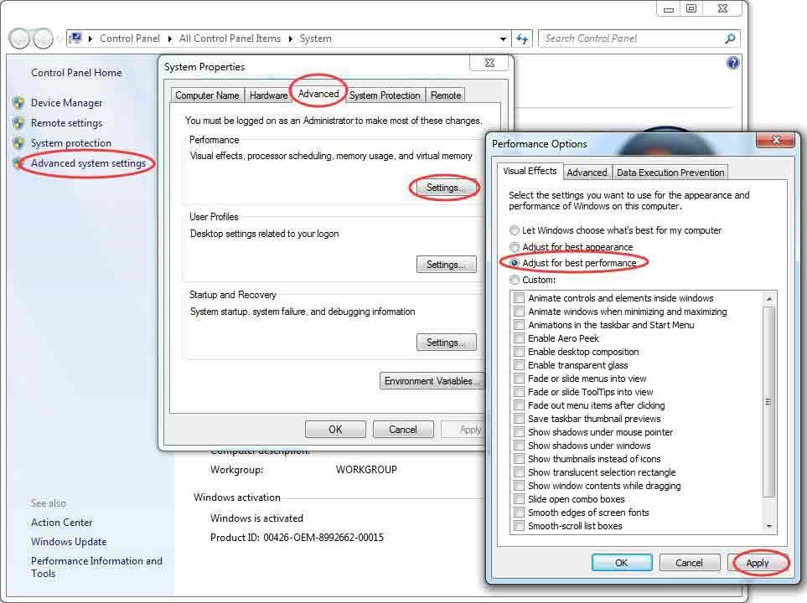Enable the Enable Aero Peek checkbox

[520, 338]
